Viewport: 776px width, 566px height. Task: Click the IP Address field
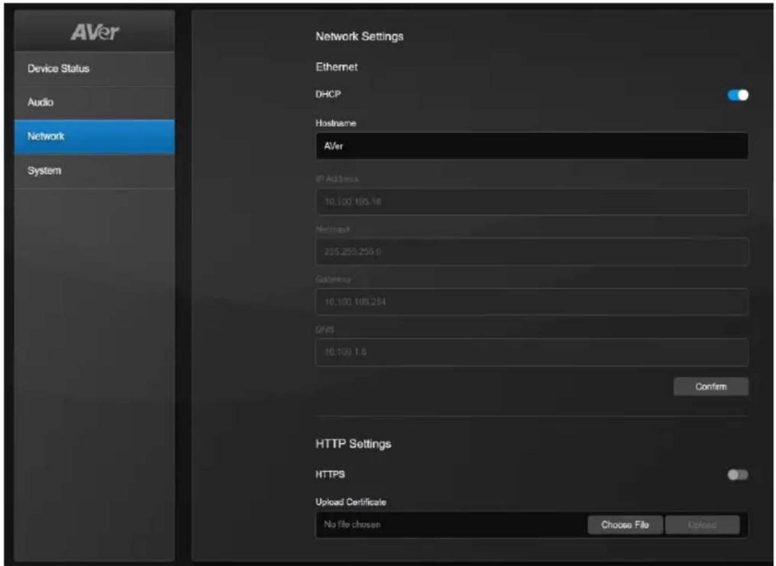click(x=532, y=202)
